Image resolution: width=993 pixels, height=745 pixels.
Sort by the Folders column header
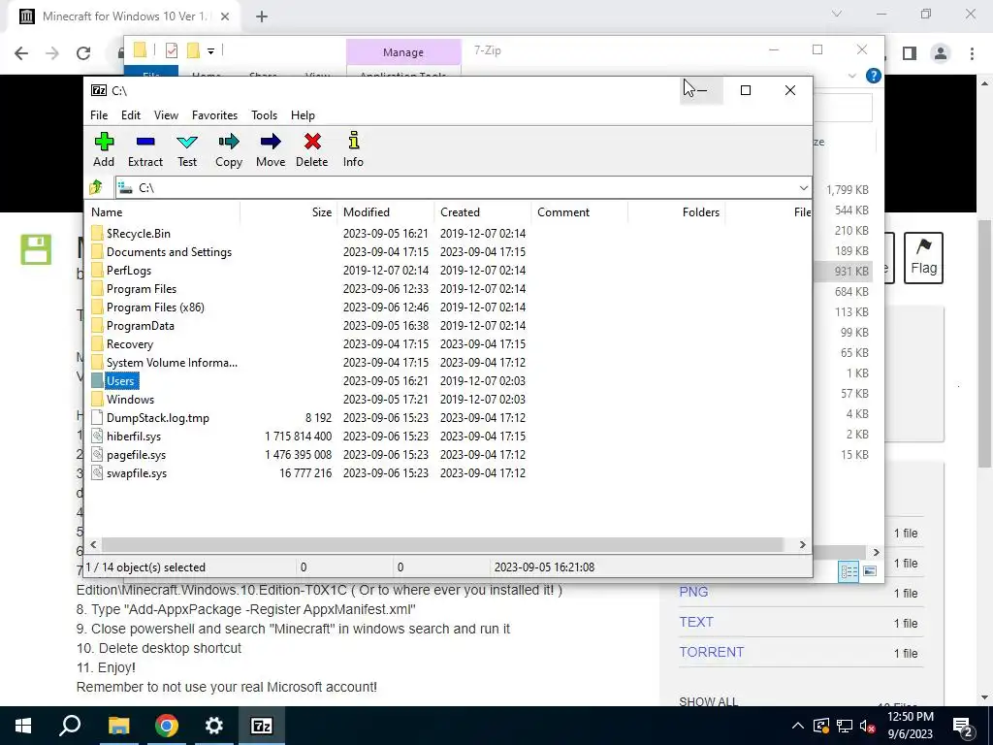pos(676,212)
